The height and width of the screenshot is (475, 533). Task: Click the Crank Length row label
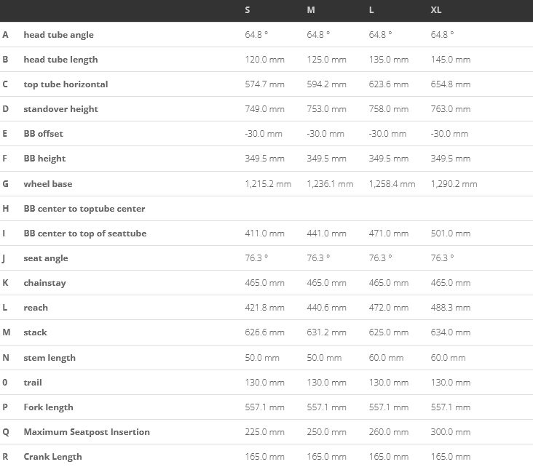point(52,457)
